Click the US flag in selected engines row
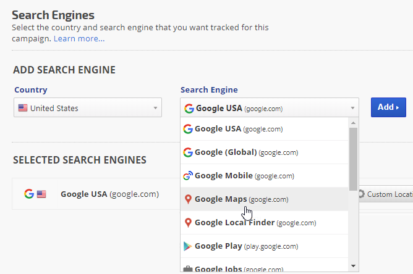The image size is (413, 274). point(41,194)
